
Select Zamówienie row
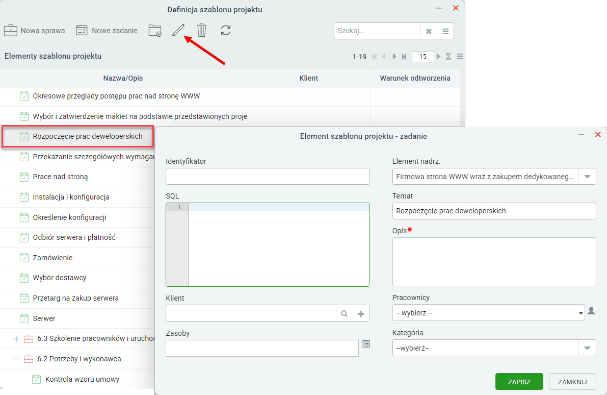coord(77,258)
